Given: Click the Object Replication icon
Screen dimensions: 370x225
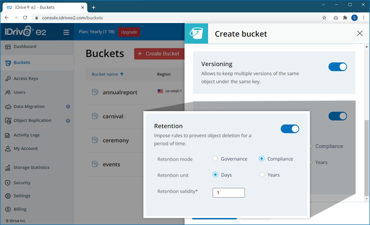Looking at the screenshot, I should point(8,121).
